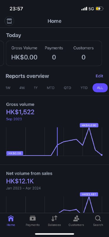Screen dimensions: 109x237
Task: Open Balances arrows icon
Action: pos(54,218)
